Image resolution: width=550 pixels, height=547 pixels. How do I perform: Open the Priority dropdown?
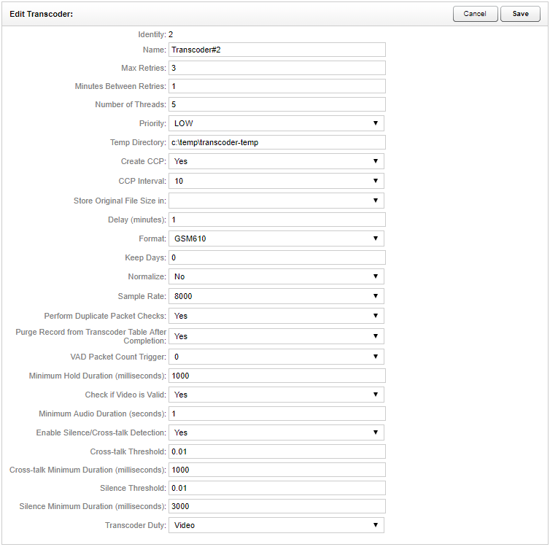point(276,123)
